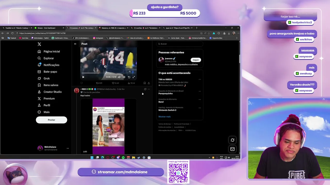Screen dimensions: 330x185
Task: Click Mostrar mais under trends
Action: [x=164, y=117]
